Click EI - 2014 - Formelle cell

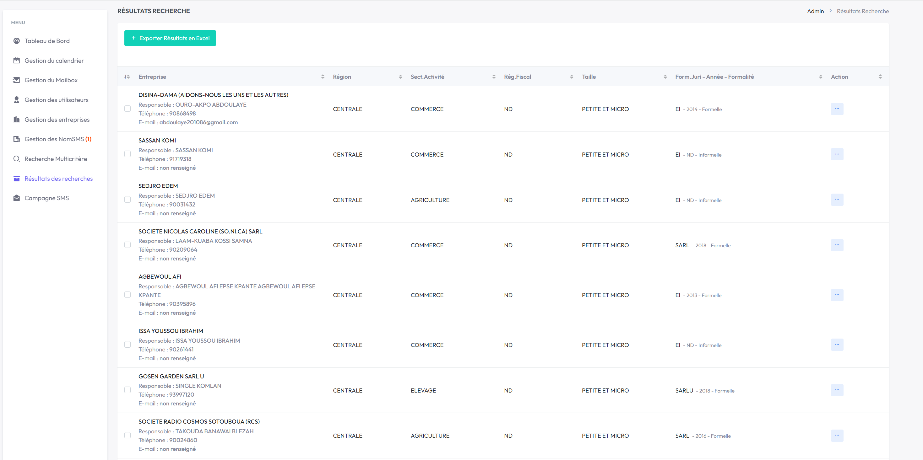coord(698,109)
